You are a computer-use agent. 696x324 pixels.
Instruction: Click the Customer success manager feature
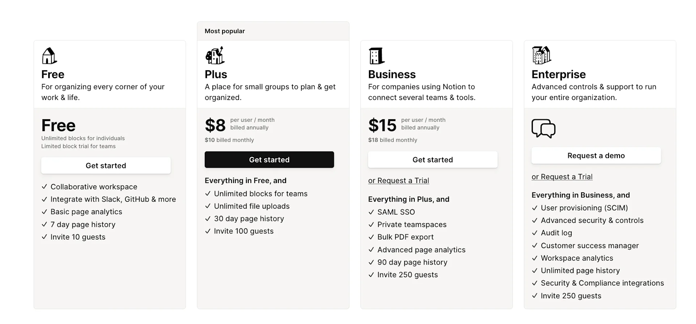(589, 246)
